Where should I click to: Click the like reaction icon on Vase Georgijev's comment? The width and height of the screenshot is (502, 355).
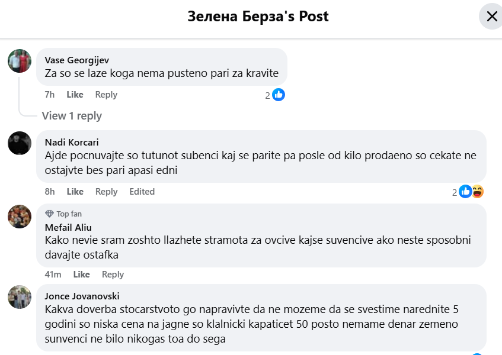279,95
